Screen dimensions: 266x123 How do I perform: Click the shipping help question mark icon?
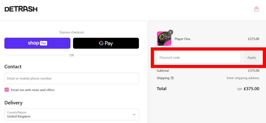[172, 78]
